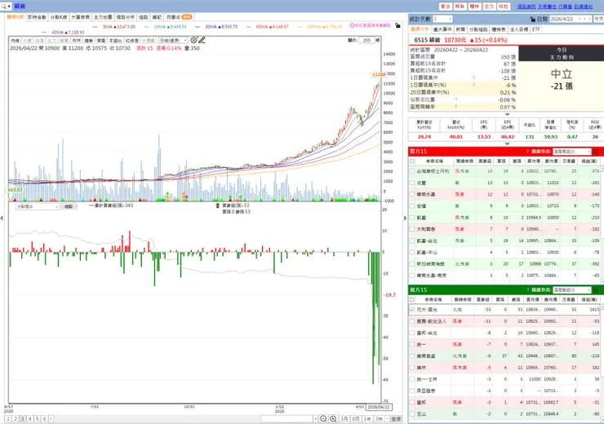Select all brokers via 賣方15 header checkbox

(412, 299)
